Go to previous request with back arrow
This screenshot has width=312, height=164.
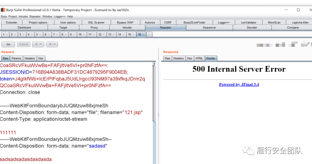click(36, 44)
